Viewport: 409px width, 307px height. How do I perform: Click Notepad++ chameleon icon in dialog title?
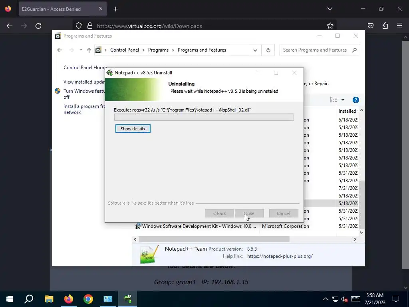click(x=110, y=73)
